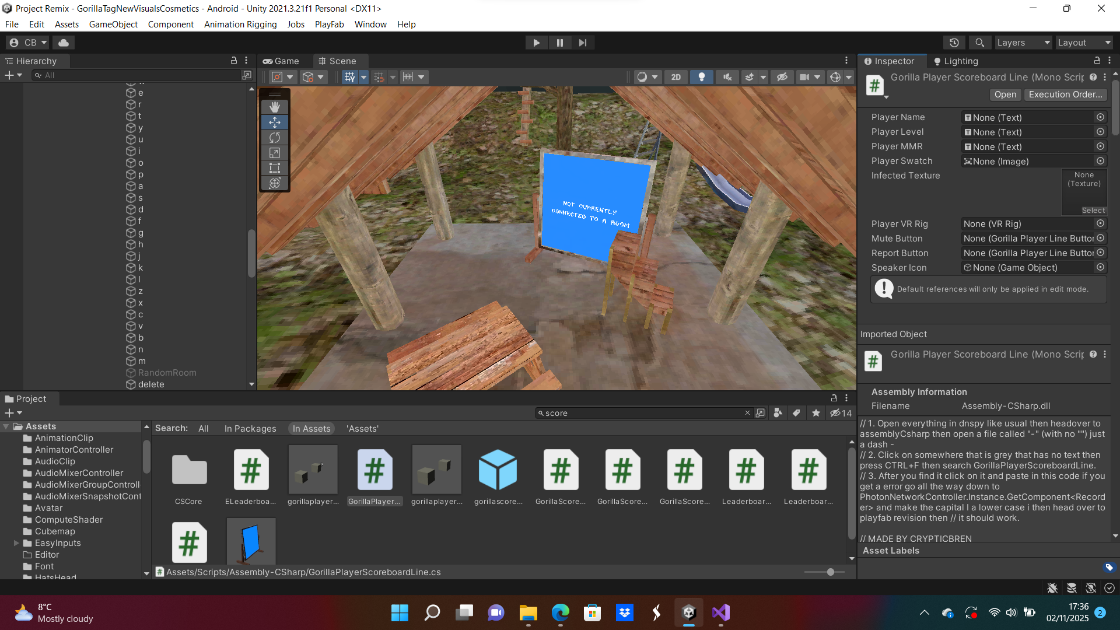The width and height of the screenshot is (1120, 630).
Task: Click the Play button
Action: click(x=536, y=43)
